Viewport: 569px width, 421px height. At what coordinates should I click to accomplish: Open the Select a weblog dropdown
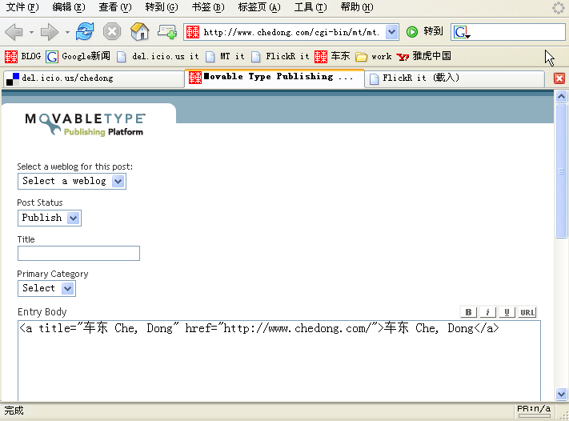click(x=72, y=181)
